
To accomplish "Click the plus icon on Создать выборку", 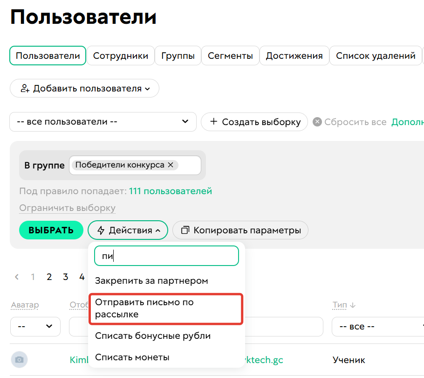I will [x=214, y=121].
